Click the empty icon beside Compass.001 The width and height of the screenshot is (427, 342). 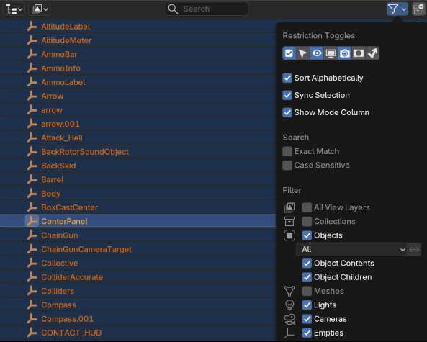pyautogui.click(x=32, y=318)
